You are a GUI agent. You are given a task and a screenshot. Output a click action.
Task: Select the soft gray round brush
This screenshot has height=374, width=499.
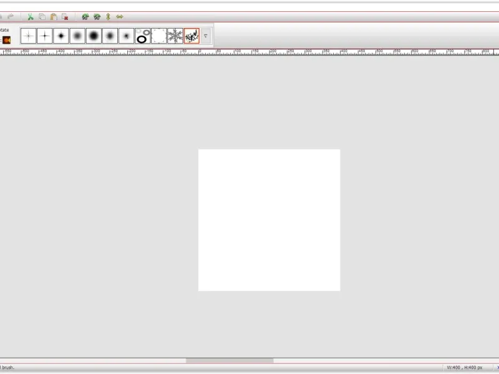[x=77, y=36]
